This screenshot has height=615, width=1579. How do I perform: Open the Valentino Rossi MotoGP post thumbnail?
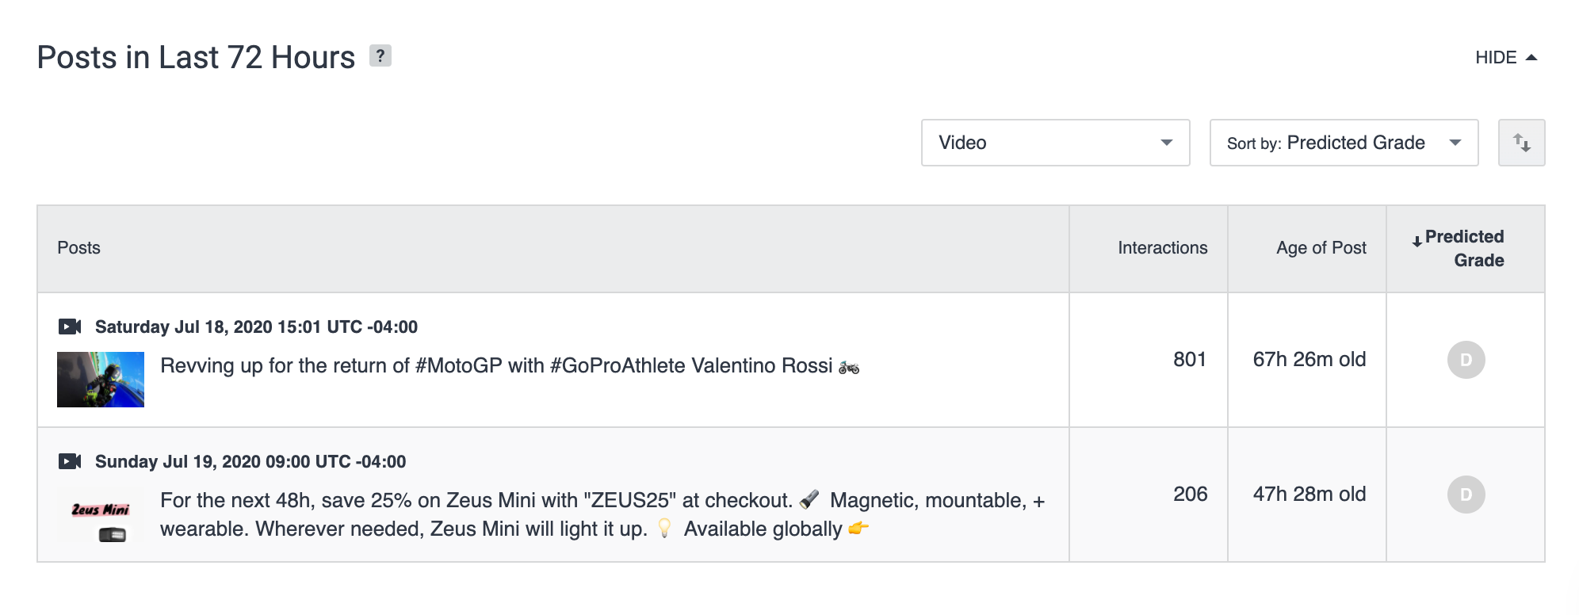pos(101,380)
